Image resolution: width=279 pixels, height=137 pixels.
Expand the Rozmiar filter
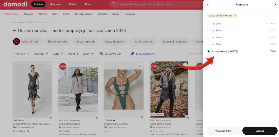click(x=41, y=53)
